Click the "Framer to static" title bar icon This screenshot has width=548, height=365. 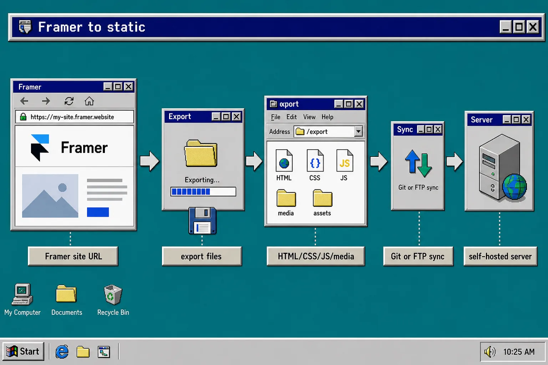pyautogui.click(x=25, y=27)
